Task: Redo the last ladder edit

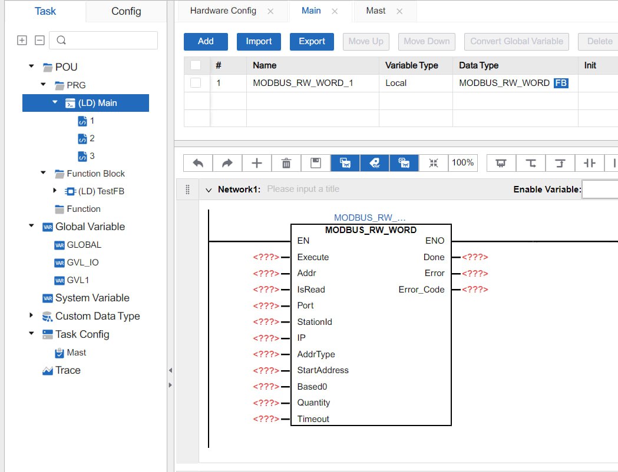Action: coord(227,163)
